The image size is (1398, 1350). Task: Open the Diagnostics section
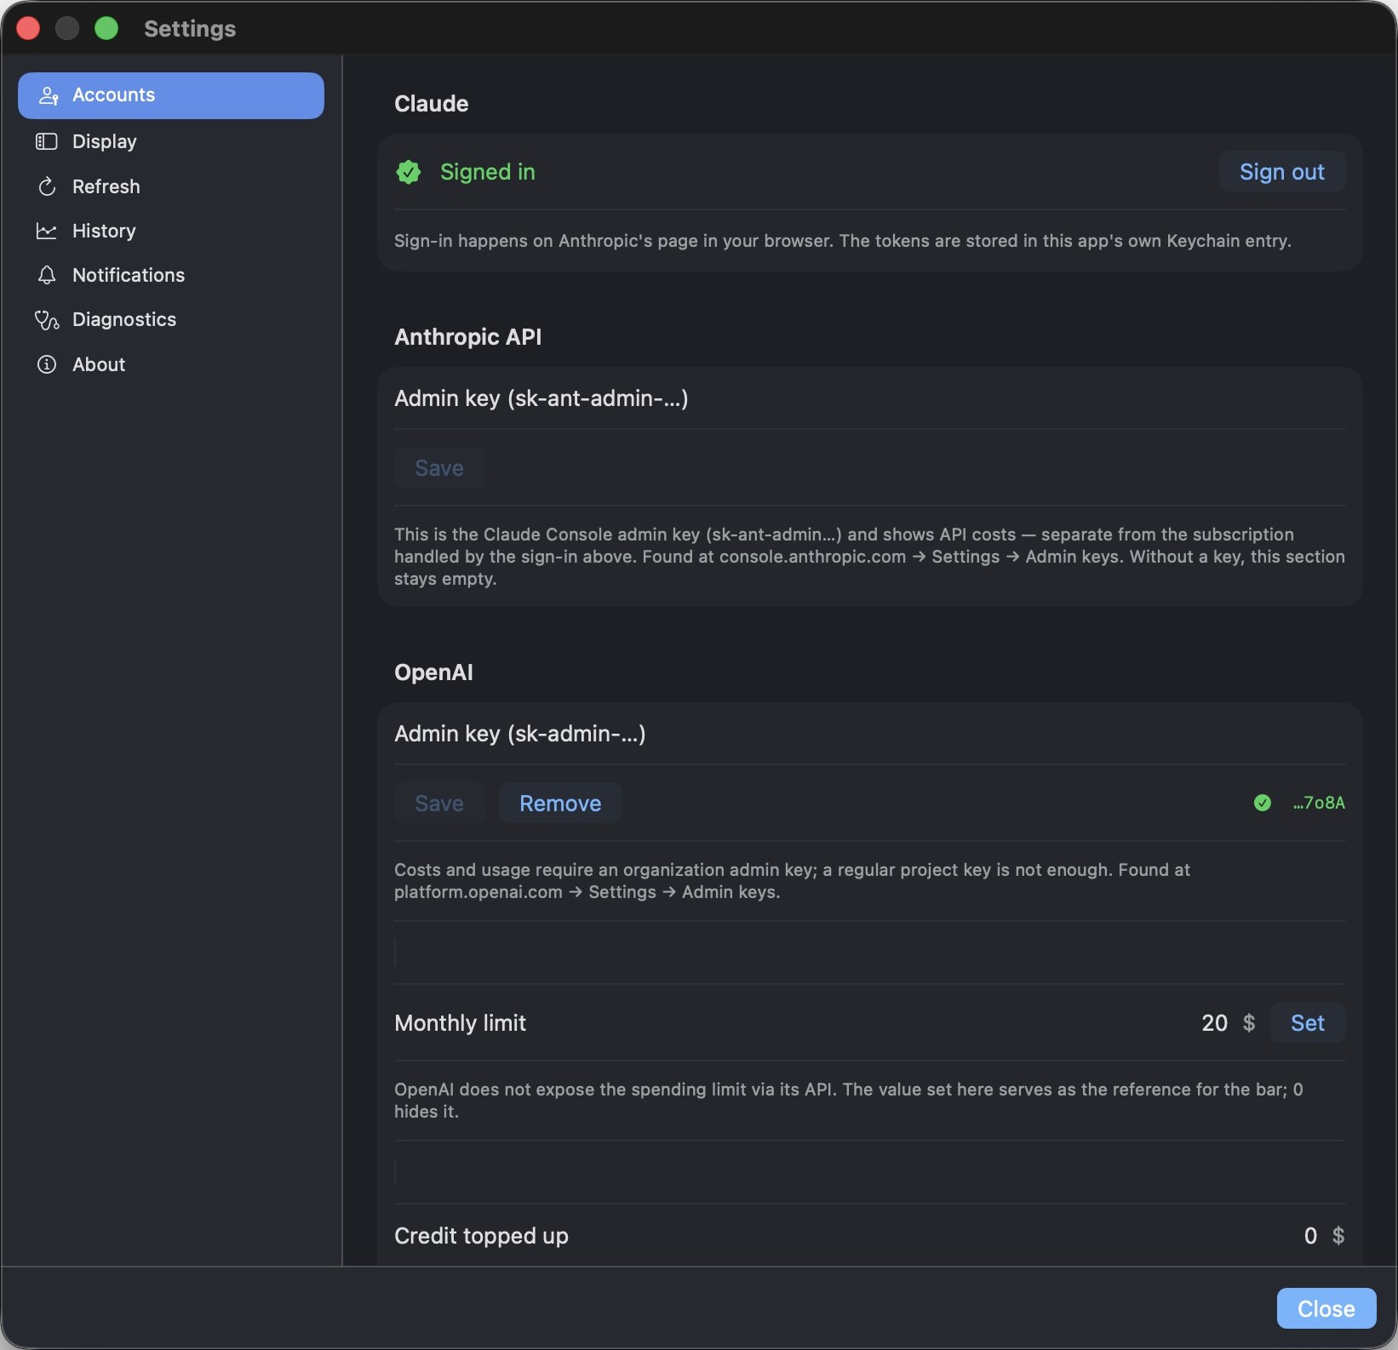pos(170,319)
